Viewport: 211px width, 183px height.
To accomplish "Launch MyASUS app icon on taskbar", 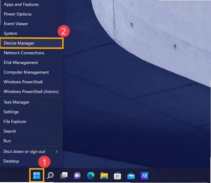I will (x=144, y=176).
